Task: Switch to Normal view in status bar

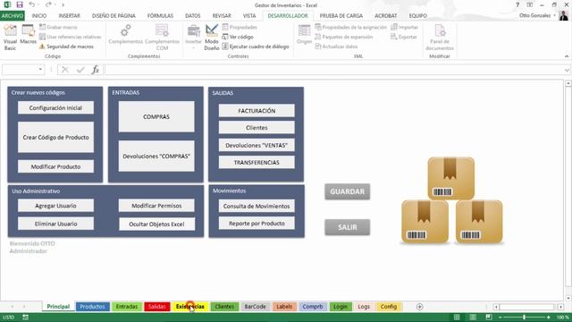Action: [x=457, y=318]
